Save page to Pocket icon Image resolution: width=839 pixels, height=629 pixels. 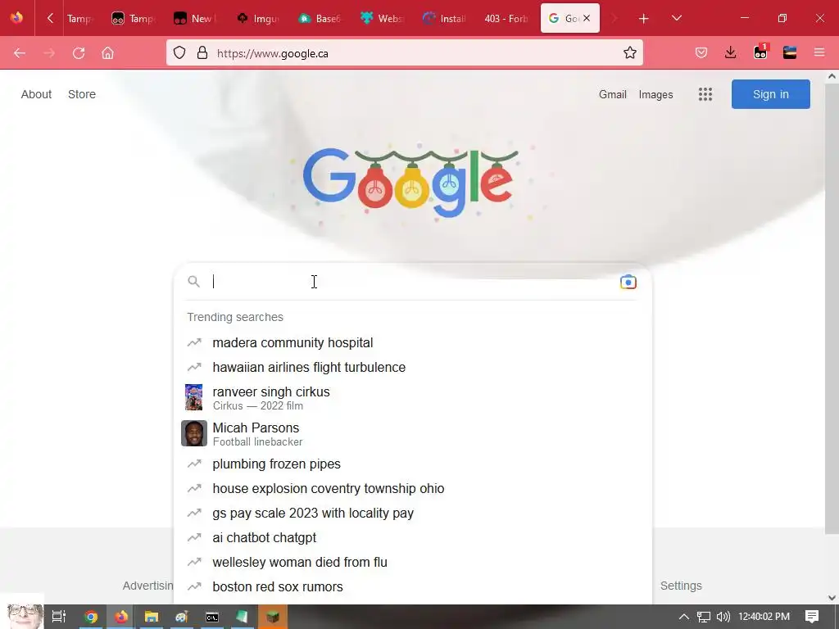(x=701, y=52)
